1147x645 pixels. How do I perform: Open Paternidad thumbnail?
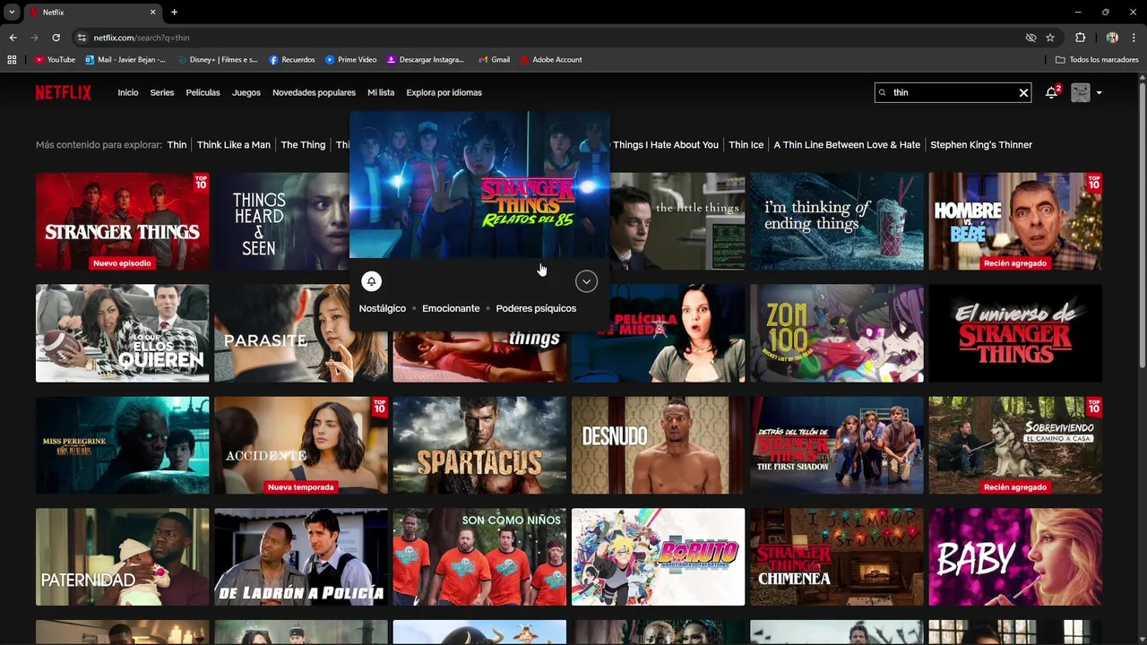[x=123, y=557]
